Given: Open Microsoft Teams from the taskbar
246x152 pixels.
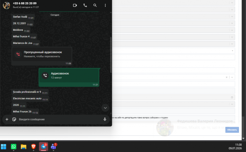Looking at the screenshot, I should pyautogui.click(x=53, y=147).
